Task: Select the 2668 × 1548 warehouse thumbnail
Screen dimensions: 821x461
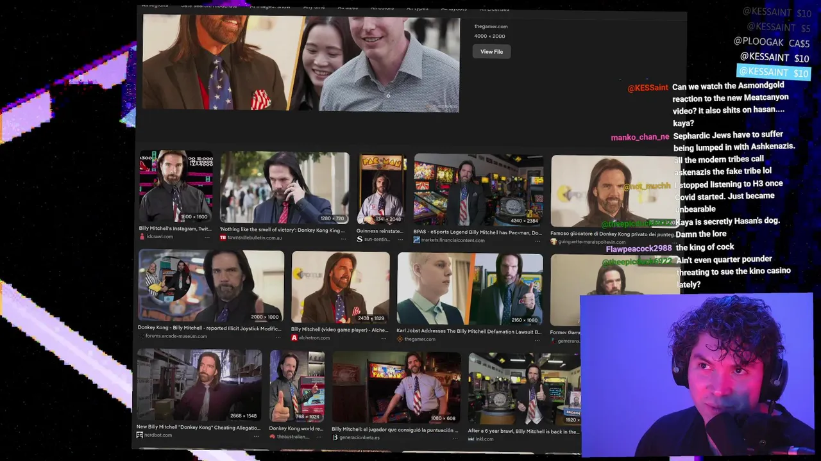Action: (199, 385)
